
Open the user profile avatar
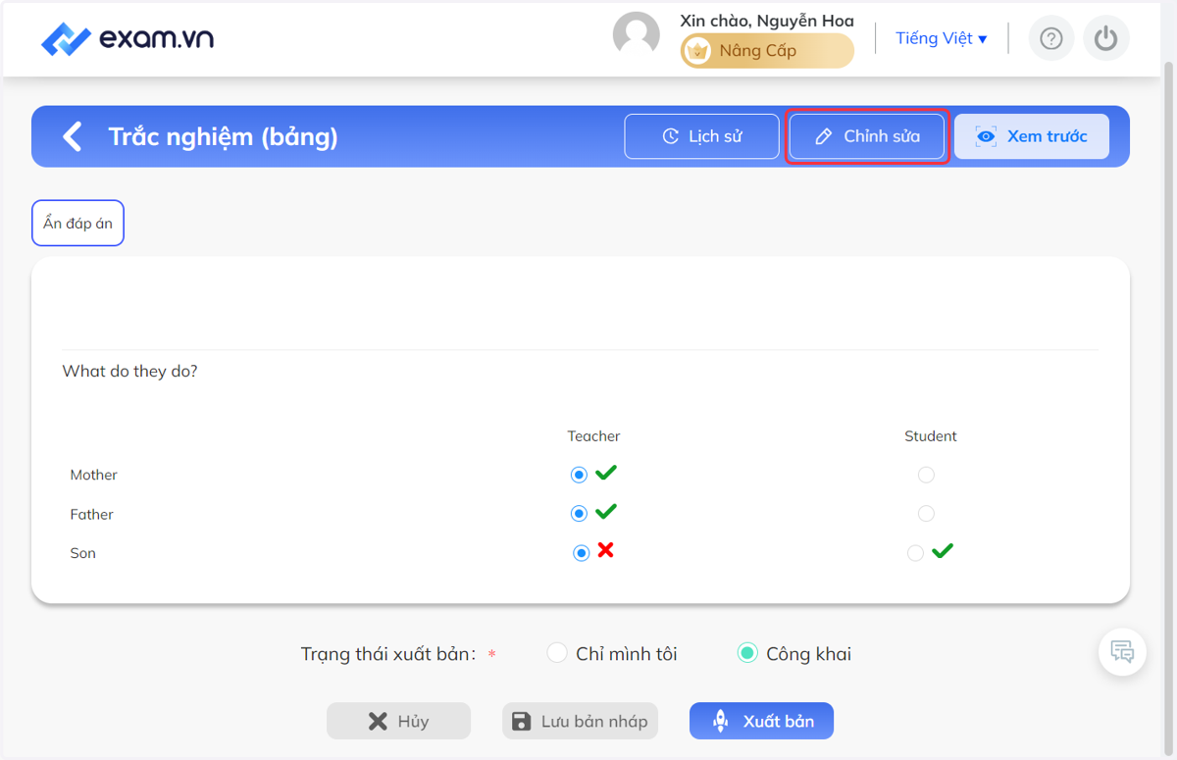coord(637,35)
